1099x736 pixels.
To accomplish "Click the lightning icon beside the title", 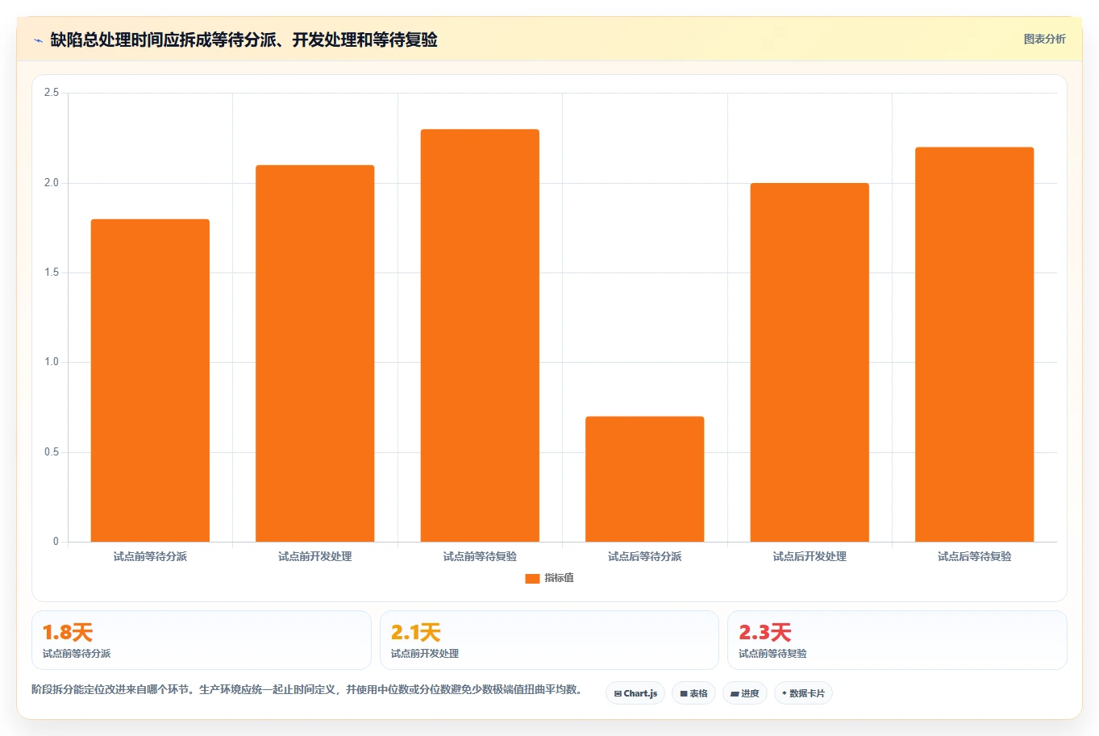I will pos(38,40).
